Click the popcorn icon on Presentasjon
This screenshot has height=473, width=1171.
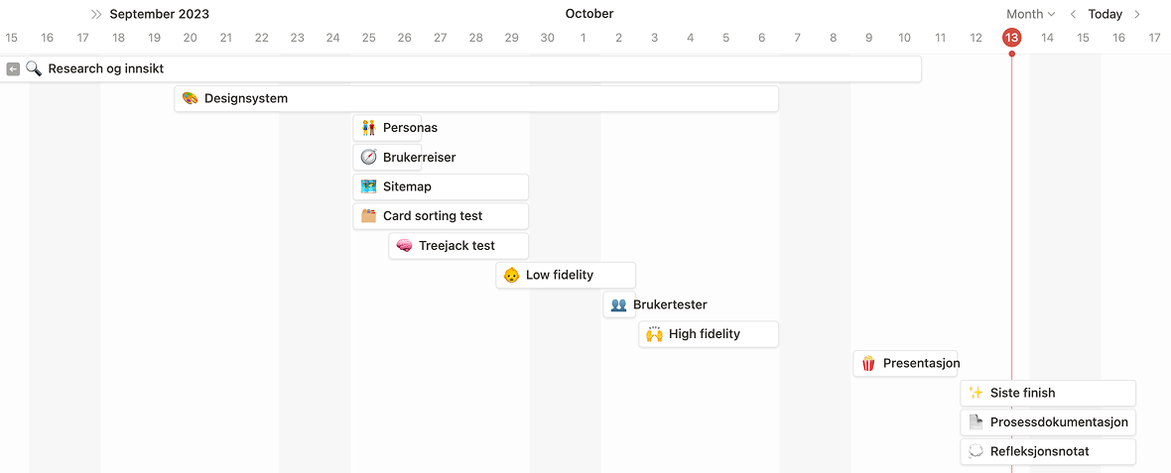[868, 363]
